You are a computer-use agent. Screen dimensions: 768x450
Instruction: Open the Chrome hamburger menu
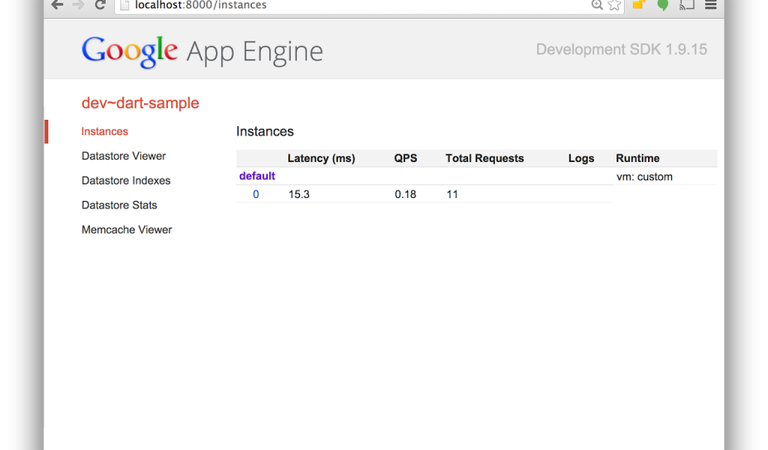click(x=710, y=5)
